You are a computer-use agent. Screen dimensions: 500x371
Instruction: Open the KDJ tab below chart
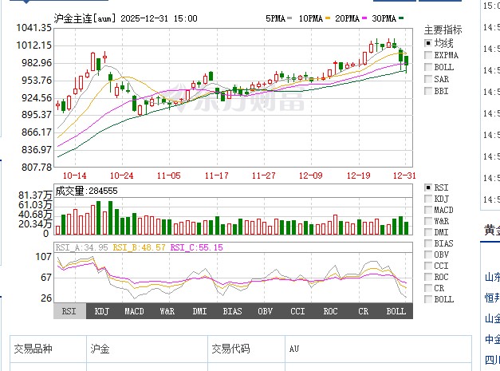click(101, 311)
